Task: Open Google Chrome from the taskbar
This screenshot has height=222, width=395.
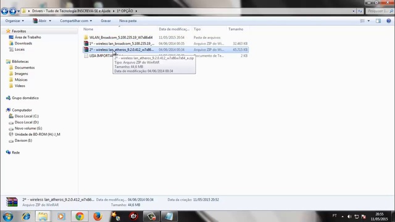Action: (x=80, y=216)
